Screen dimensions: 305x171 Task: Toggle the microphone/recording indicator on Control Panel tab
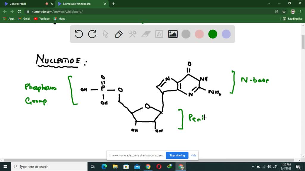[47, 4]
